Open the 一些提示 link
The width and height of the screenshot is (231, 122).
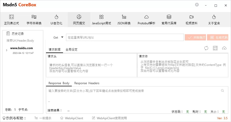(43, 118)
